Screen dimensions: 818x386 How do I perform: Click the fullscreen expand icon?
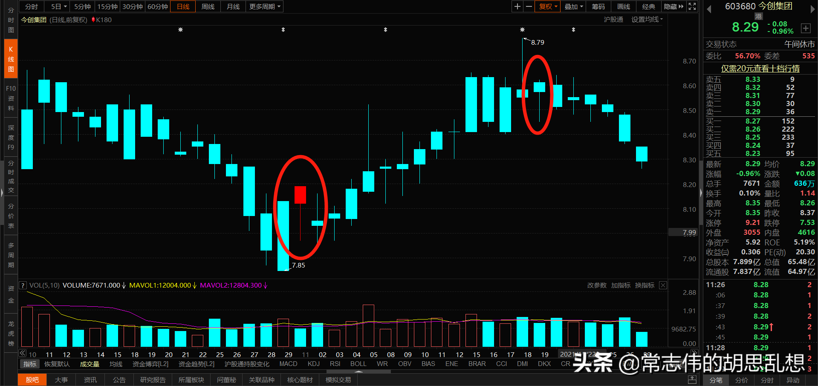692,6
